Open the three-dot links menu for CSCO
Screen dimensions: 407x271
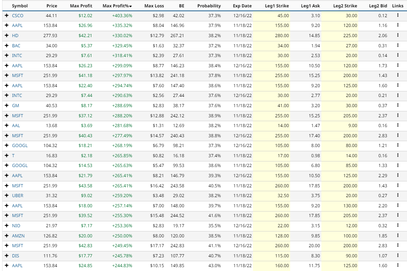(x=398, y=15)
